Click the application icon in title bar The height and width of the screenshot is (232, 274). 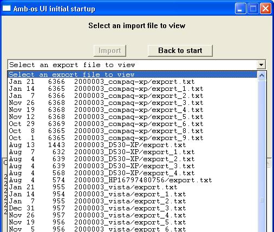pos(6,8)
